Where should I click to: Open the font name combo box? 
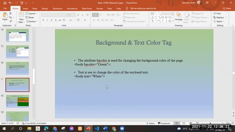[54, 15]
